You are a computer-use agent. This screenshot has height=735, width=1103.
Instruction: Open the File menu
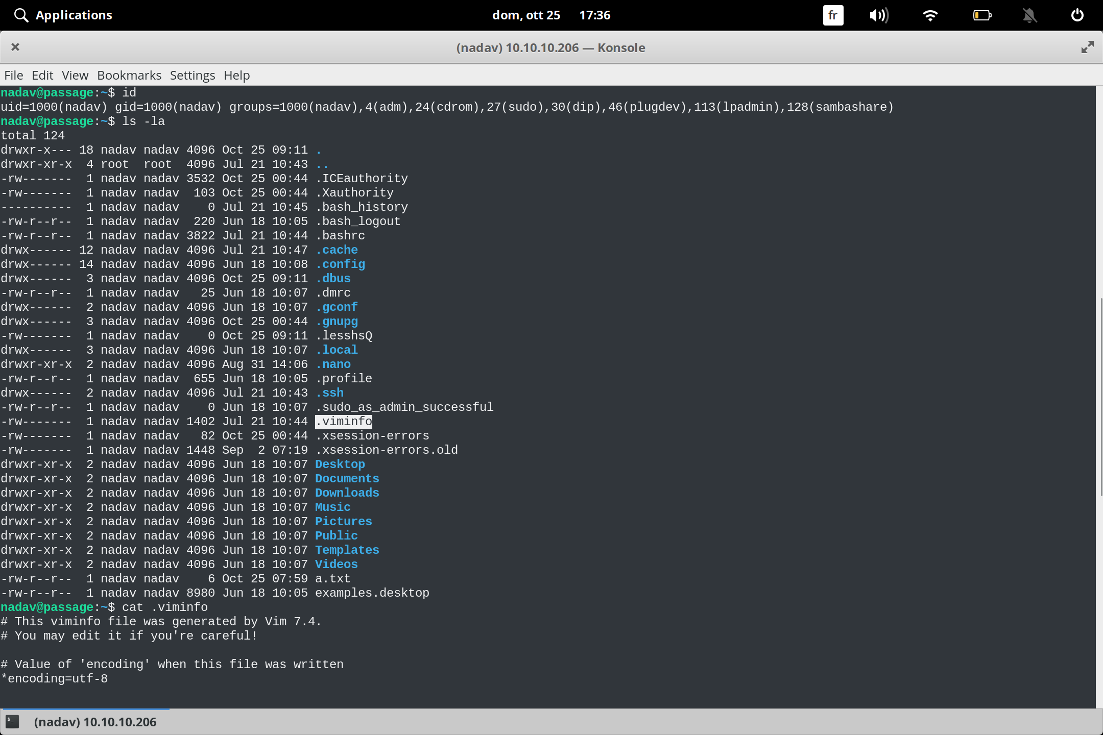click(x=13, y=75)
